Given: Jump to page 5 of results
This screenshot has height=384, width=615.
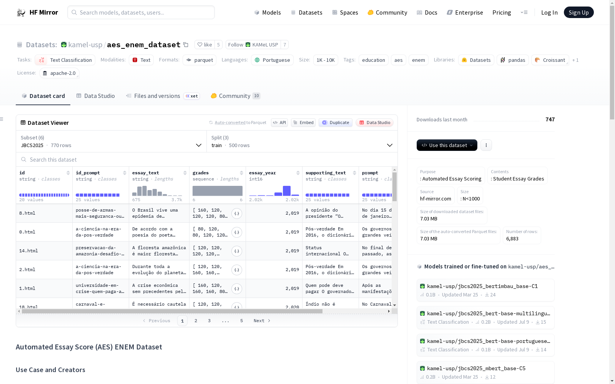Looking at the screenshot, I should click(x=241, y=321).
